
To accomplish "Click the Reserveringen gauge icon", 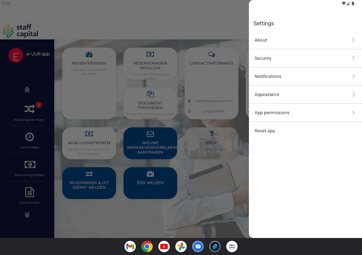I will point(89,55).
